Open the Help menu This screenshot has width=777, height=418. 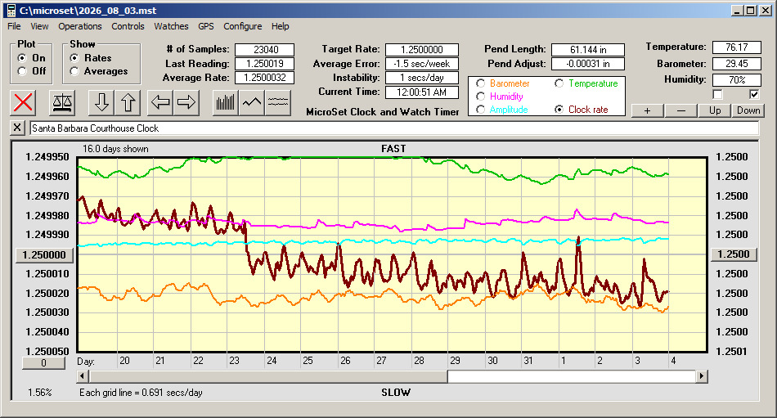click(x=280, y=26)
